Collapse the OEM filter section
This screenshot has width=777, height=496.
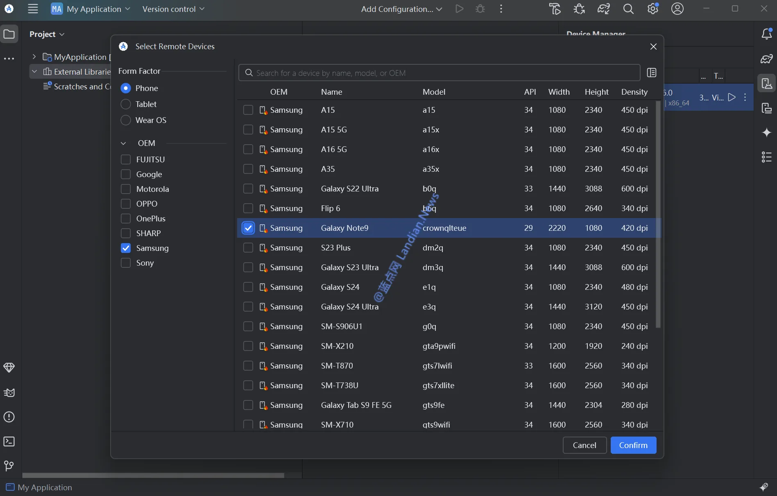123,143
